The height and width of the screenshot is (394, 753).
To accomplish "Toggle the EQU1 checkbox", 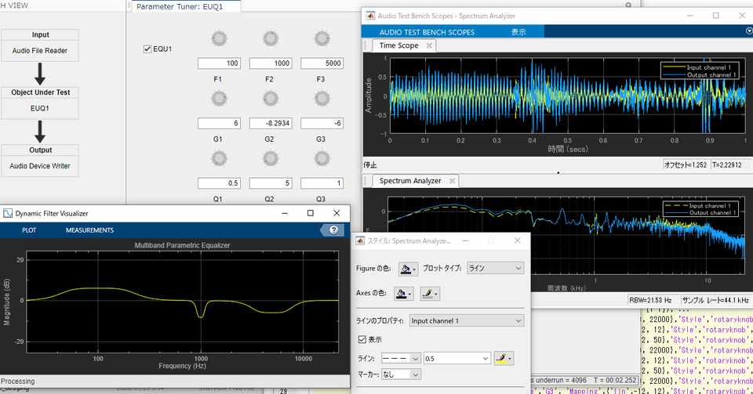I will pyautogui.click(x=147, y=49).
